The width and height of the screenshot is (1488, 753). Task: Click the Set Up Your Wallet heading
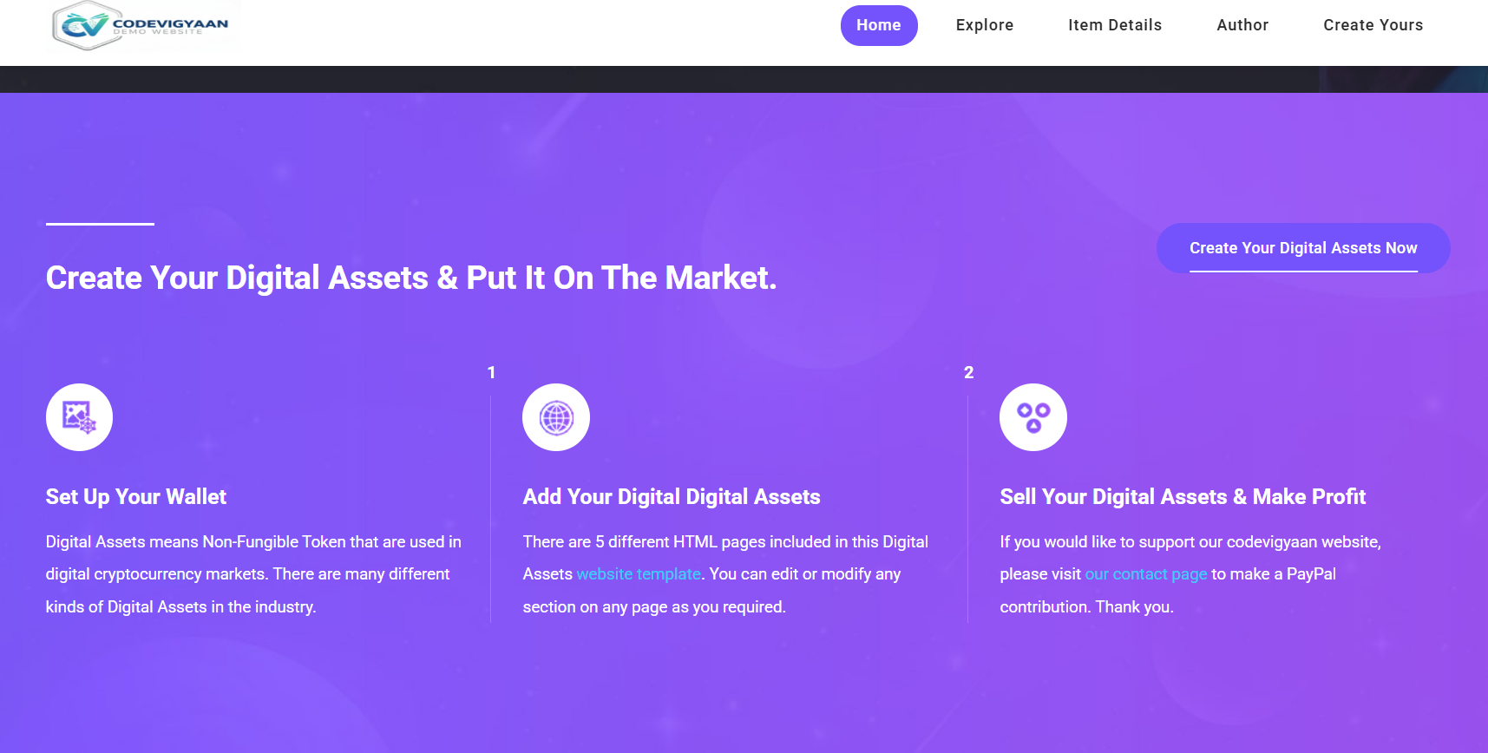pyautogui.click(x=136, y=497)
